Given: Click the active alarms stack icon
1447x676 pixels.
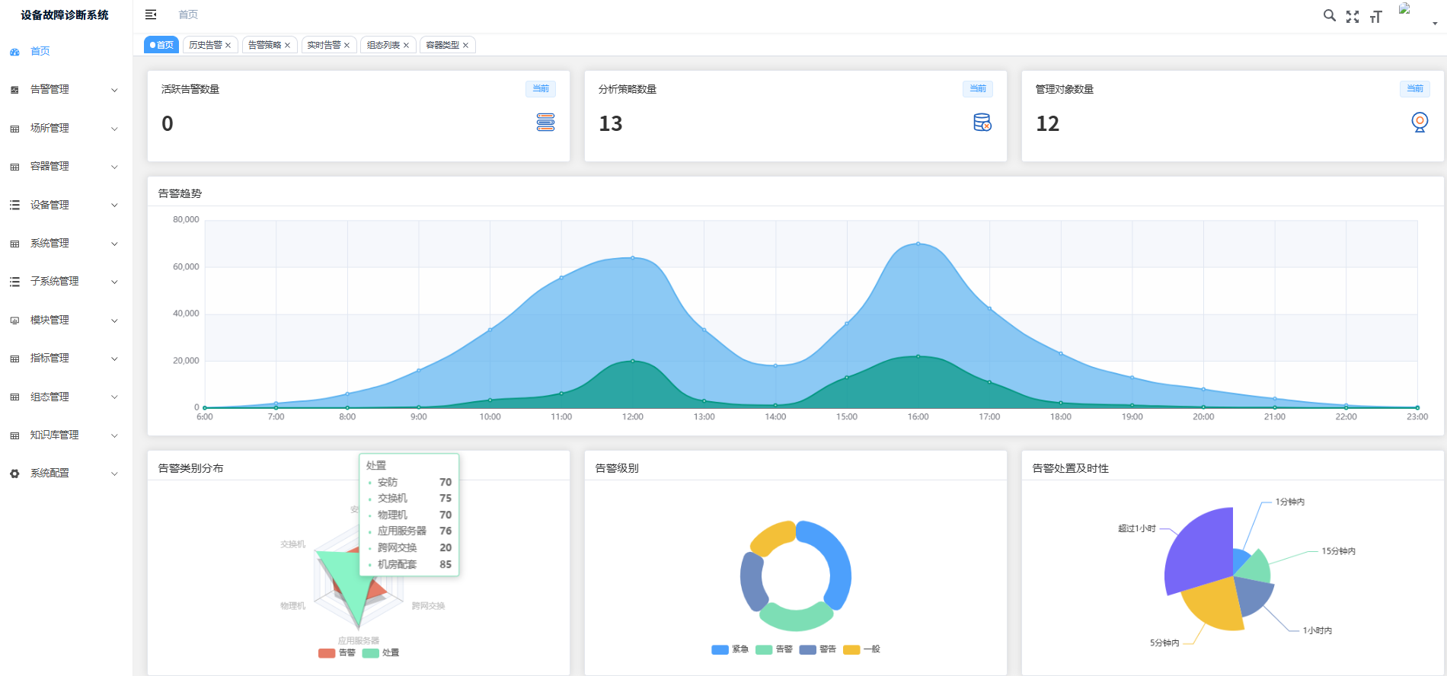Looking at the screenshot, I should point(545,123).
